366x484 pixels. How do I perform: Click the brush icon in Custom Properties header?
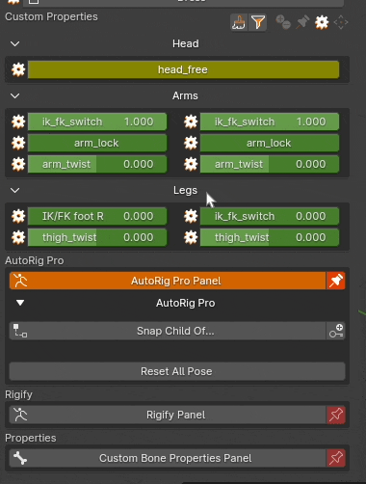click(239, 22)
